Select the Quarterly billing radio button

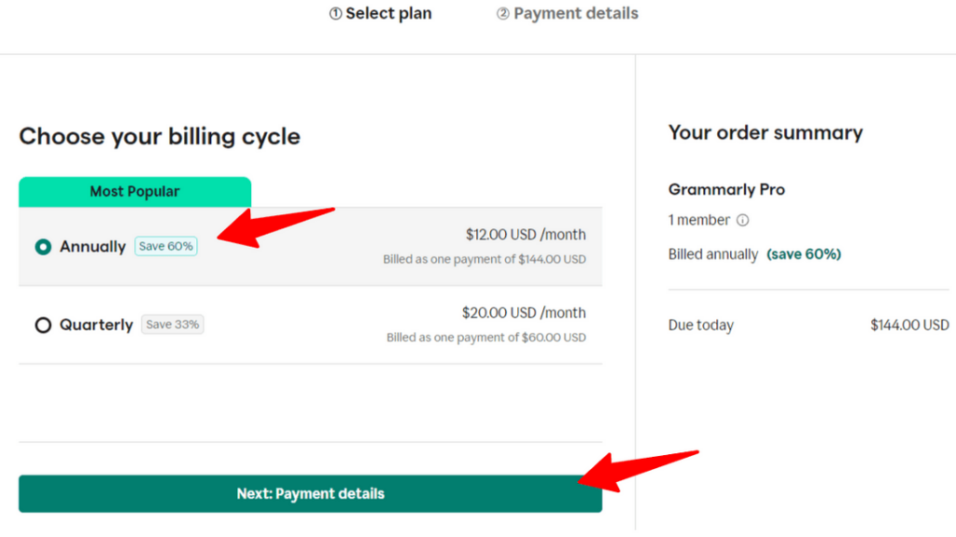coord(41,324)
